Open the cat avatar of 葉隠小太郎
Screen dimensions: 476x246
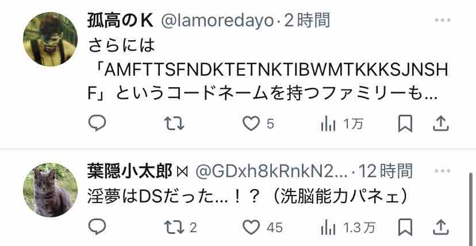pyautogui.click(x=50, y=190)
